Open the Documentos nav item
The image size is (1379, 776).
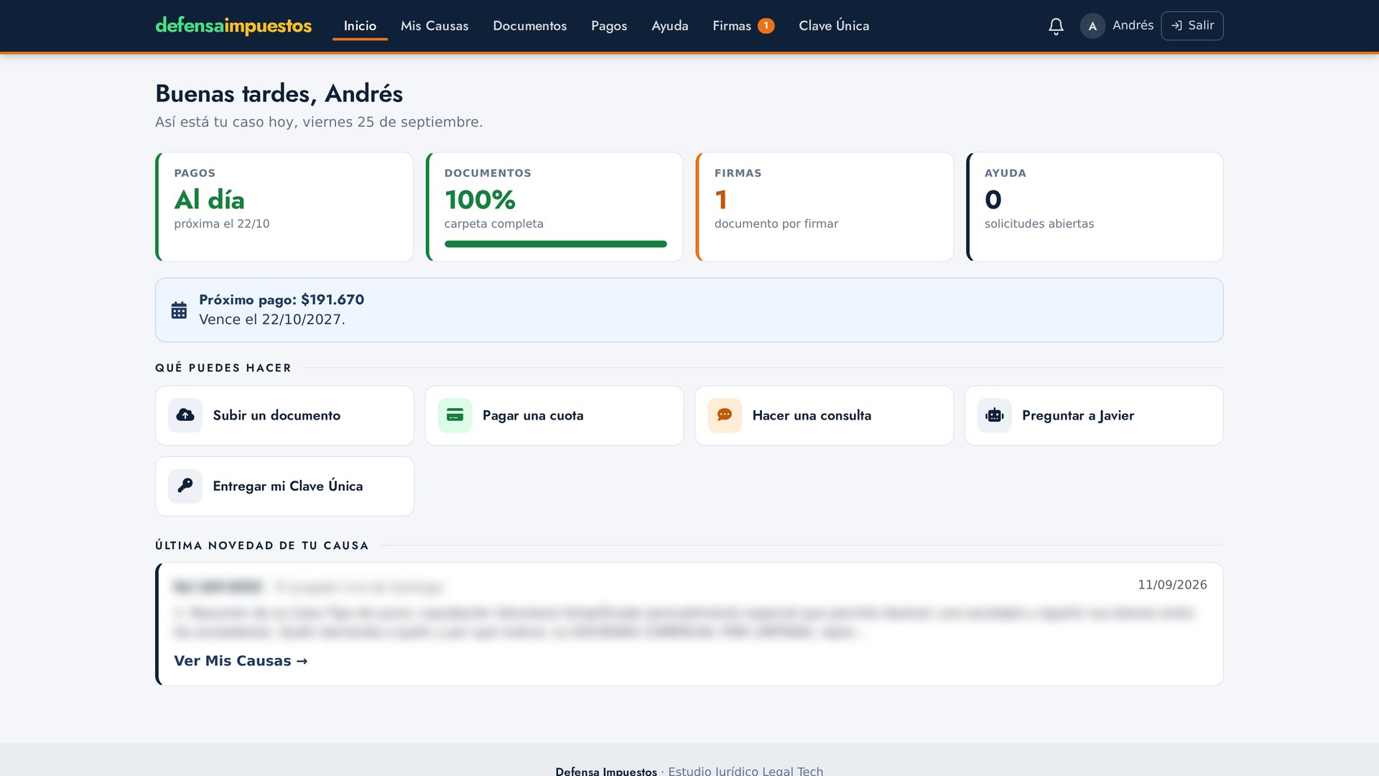[530, 26]
